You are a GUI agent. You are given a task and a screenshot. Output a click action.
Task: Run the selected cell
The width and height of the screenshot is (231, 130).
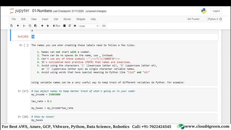pyautogui.click(x=57, y=26)
